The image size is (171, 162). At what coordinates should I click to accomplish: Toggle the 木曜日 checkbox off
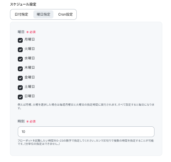tap(20, 69)
